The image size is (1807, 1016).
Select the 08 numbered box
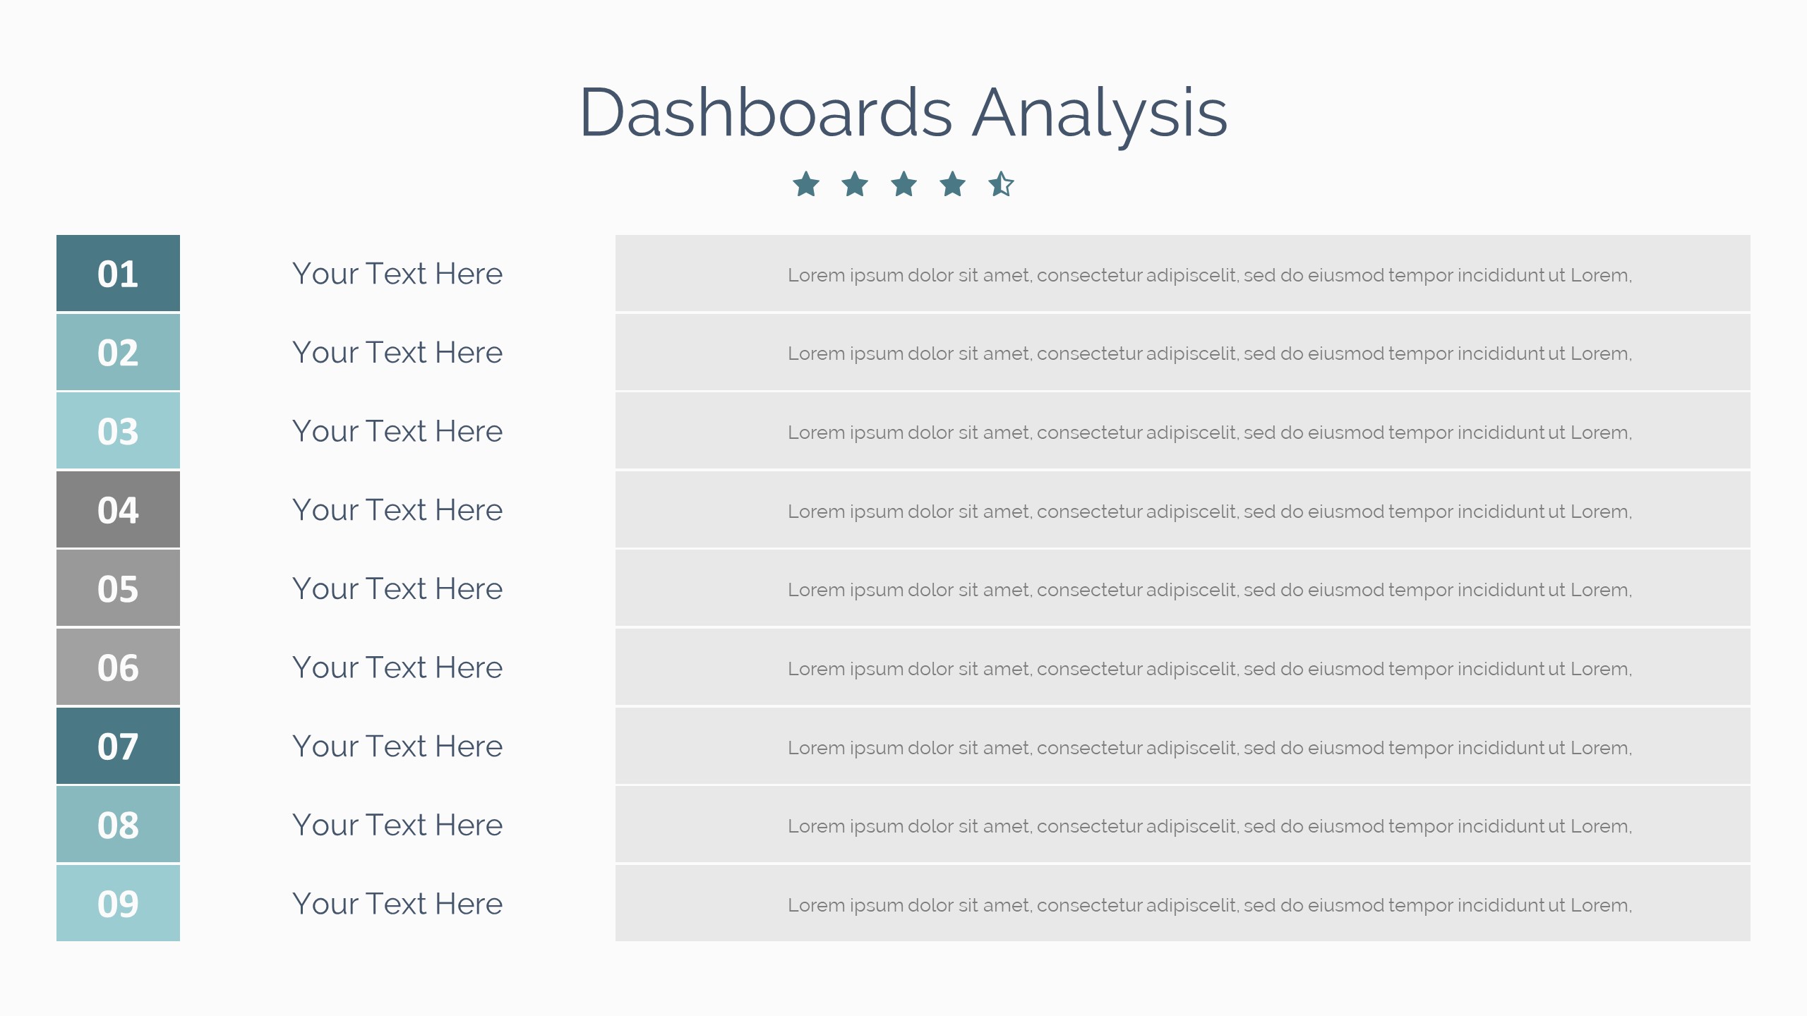118,825
